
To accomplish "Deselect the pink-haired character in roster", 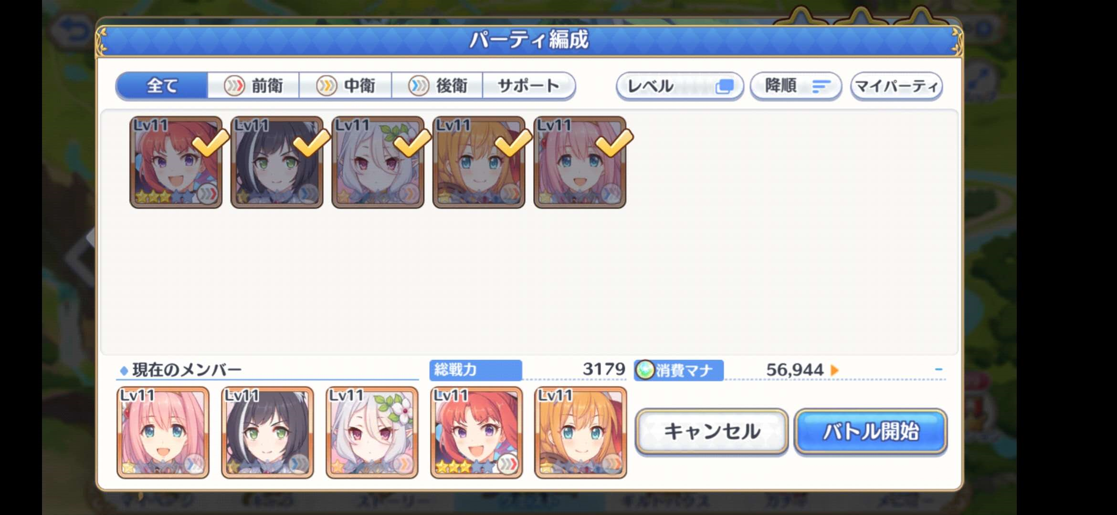I will (x=580, y=162).
